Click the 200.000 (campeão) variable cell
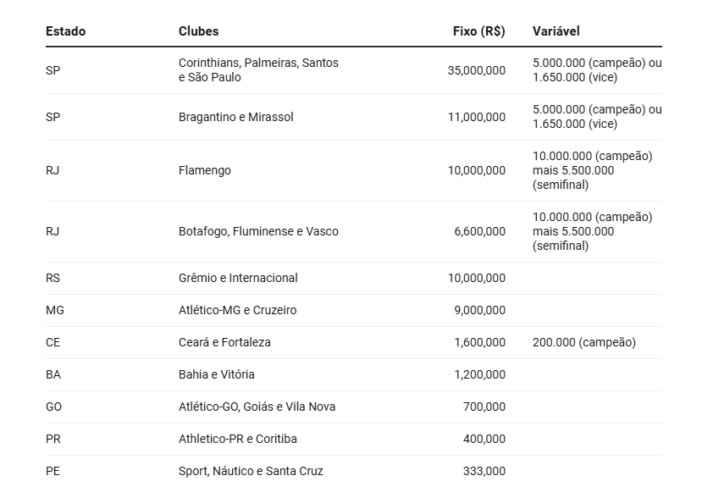 [x=583, y=342]
